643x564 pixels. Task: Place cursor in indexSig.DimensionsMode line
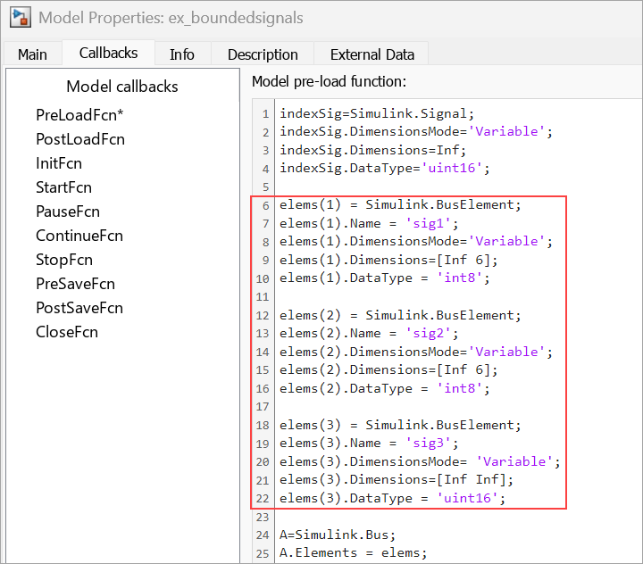[416, 131]
